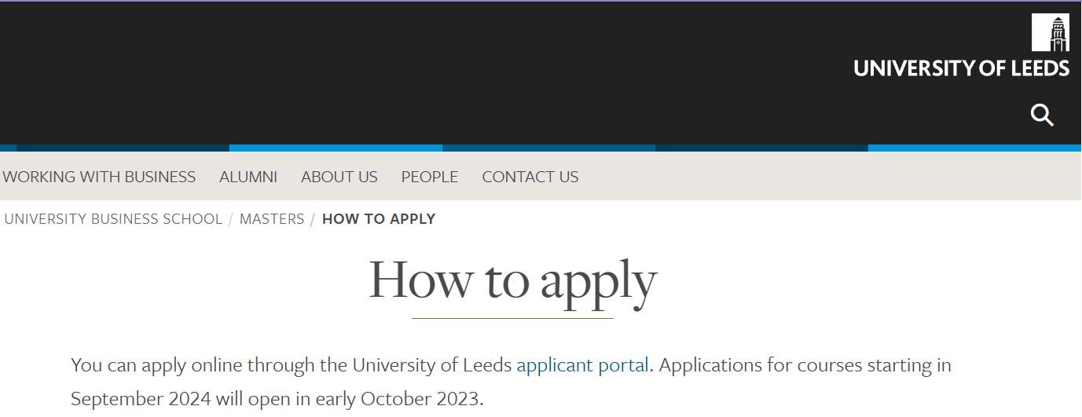Open the Contact Us page
This screenshot has width=1082, height=417.
click(530, 177)
